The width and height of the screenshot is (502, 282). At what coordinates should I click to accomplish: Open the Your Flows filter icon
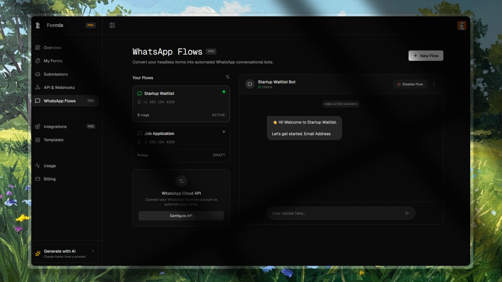227,77
